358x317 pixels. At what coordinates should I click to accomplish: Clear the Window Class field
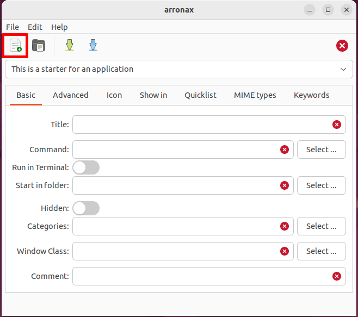tap(284, 251)
